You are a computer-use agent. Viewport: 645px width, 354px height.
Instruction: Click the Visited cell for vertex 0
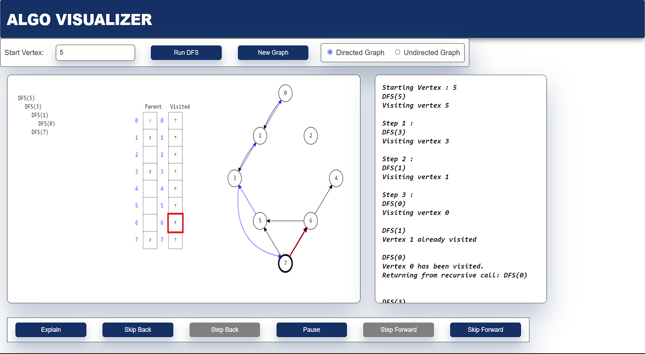click(x=176, y=121)
